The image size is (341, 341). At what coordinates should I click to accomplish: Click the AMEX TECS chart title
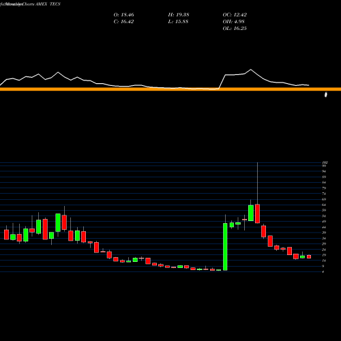48,4
